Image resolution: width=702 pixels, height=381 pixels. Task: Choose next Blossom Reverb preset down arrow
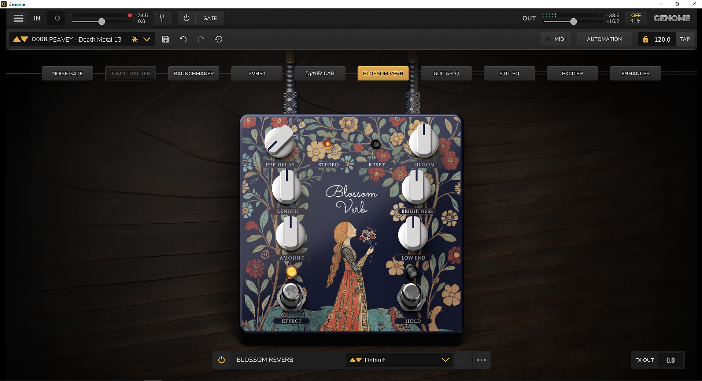coord(359,360)
